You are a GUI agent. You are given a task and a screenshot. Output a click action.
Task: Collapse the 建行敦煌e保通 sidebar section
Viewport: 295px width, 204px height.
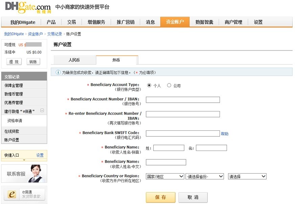coord(43,110)
